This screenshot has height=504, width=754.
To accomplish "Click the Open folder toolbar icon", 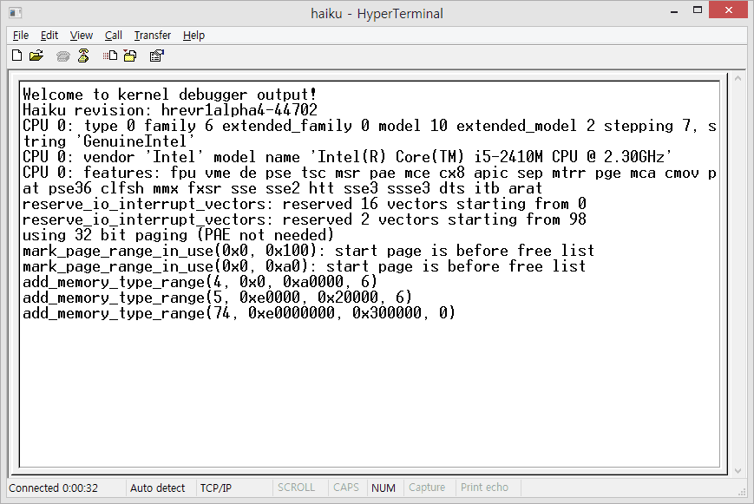I will (36, 56).
